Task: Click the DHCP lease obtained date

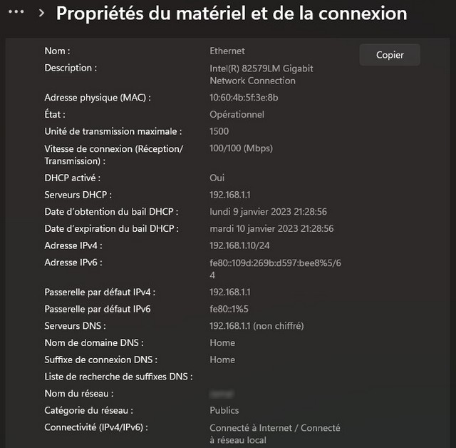Action: coord(268,212)
